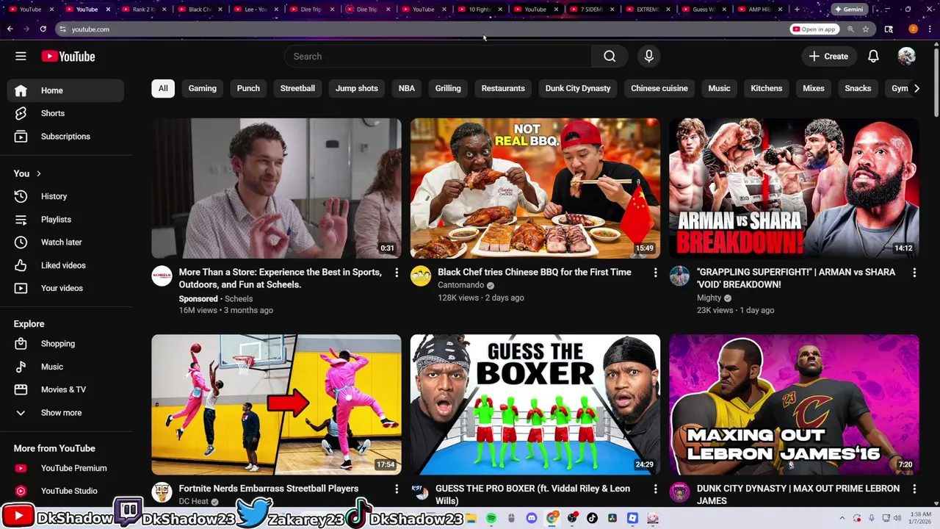
Task: Click the YouTube search input field
Action: [x=438, y=57]
